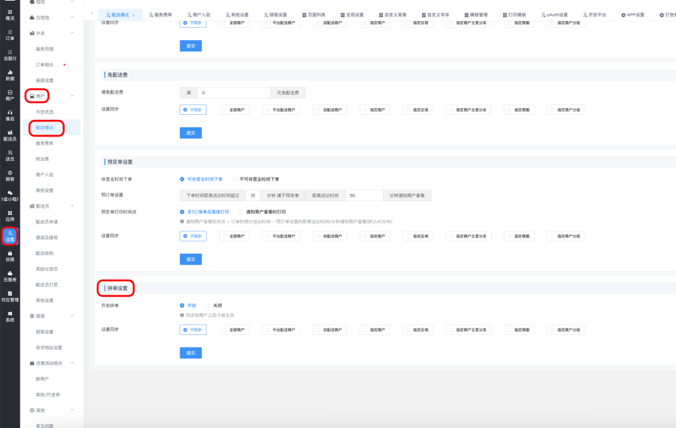Viewport: 676px width, 428px height.
Task: Open 配送员申请 in the settings menu
Action: (x=46, y=222)
